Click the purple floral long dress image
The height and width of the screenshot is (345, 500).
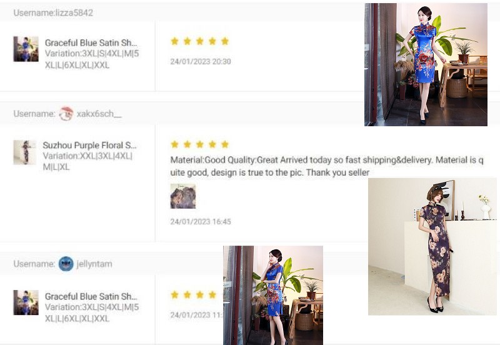coord(432,247)
